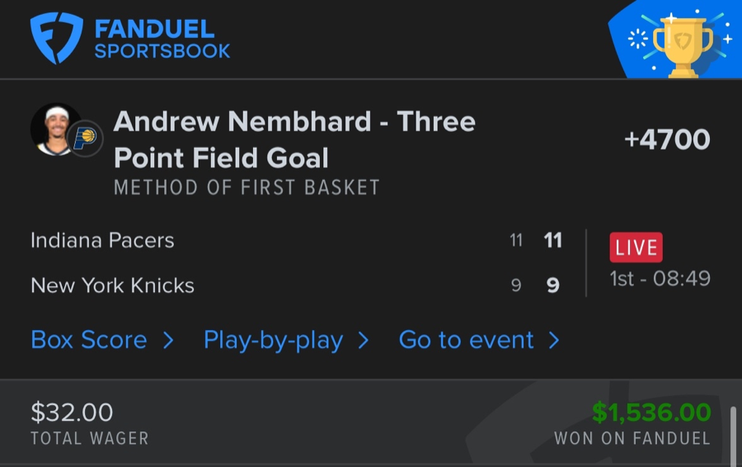The height and width of the screenshot is (467, 742).
Task: Click the Indiana Pacers team name
Action: tap(102, 241)
